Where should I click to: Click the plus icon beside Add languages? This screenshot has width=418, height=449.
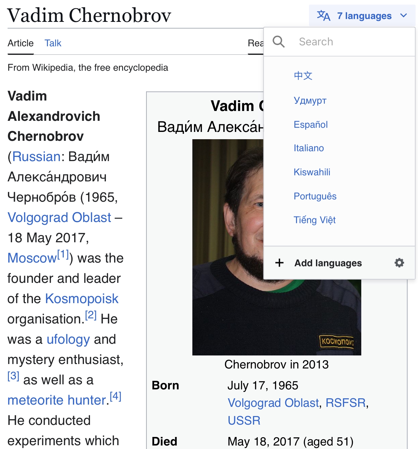279,263
